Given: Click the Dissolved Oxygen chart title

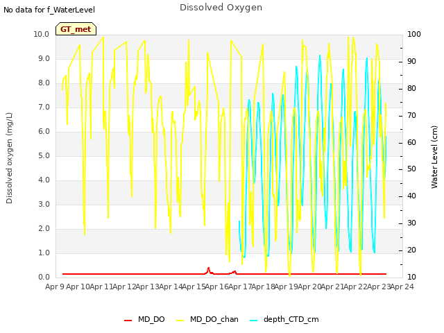Looking at the screenshot, I should tap(221, 8).
